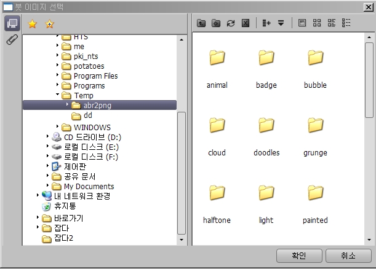Click the solid yellow star favorites icon

[x=33, y=24]
